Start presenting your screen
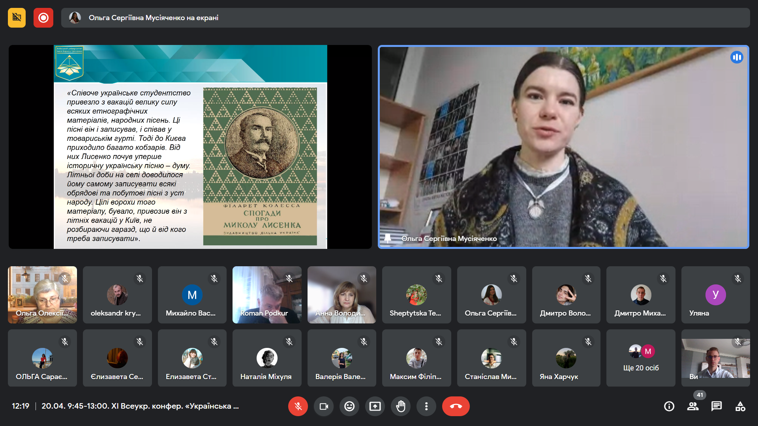The width and height of the screenshot is (758, 426). point(375,406)
